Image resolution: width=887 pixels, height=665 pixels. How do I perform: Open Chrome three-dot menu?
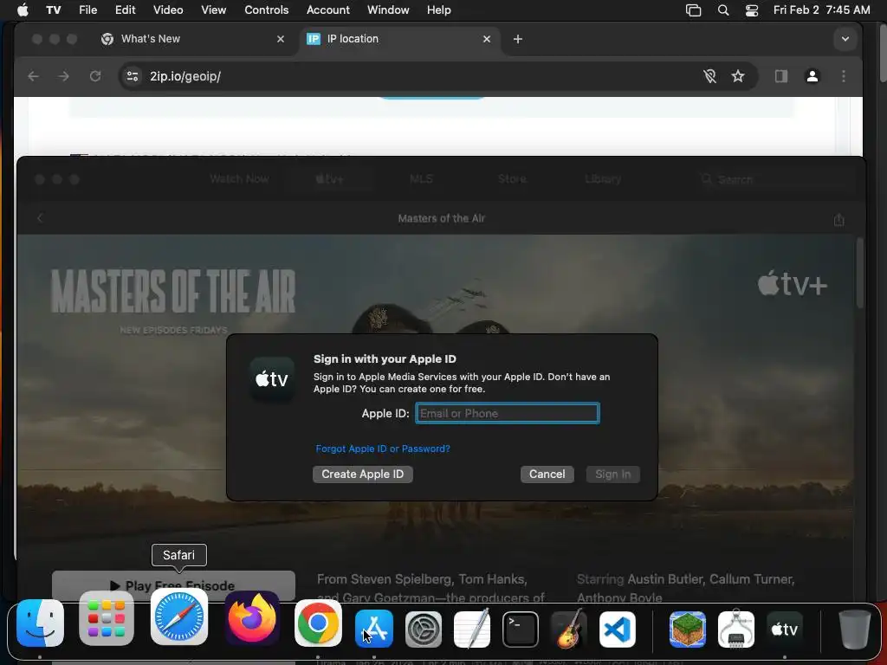pyautogui.click(x=844, y=76)
